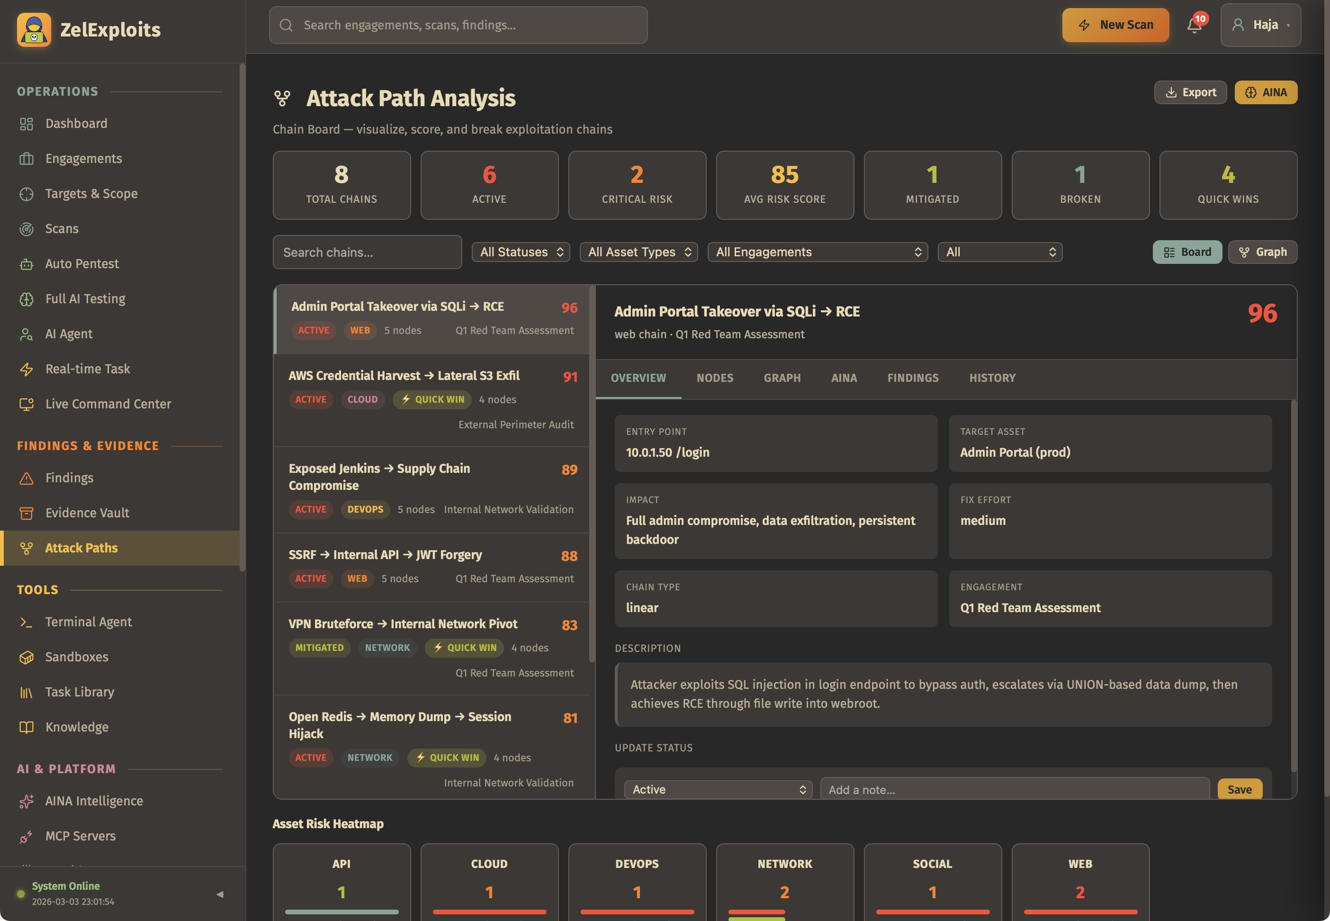The image size is (1330, 921).
Task: Select the Board view toggle
Action: coord(1187,252)
